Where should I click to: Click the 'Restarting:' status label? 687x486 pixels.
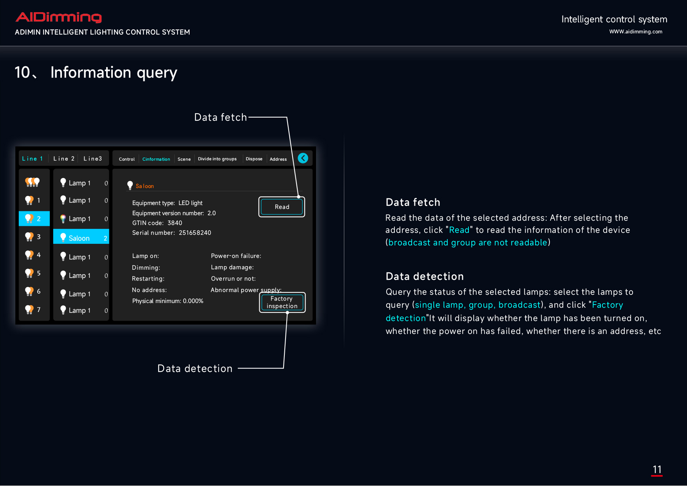click(148, 279)
